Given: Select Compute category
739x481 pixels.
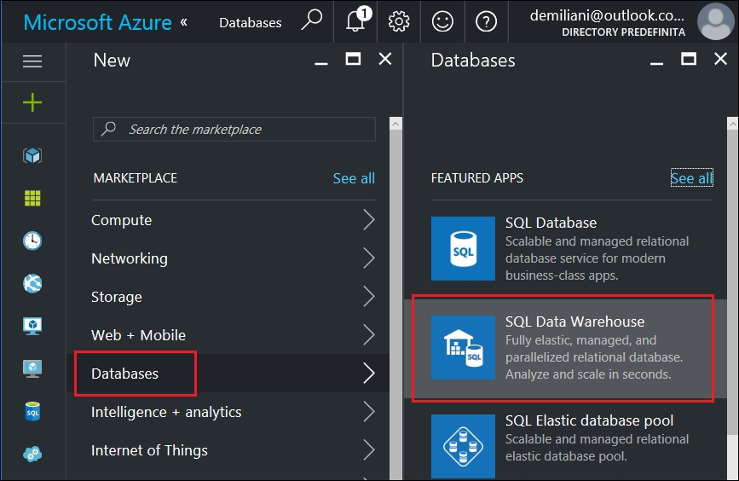Looking at the screenshot, I should click(122, 220).
